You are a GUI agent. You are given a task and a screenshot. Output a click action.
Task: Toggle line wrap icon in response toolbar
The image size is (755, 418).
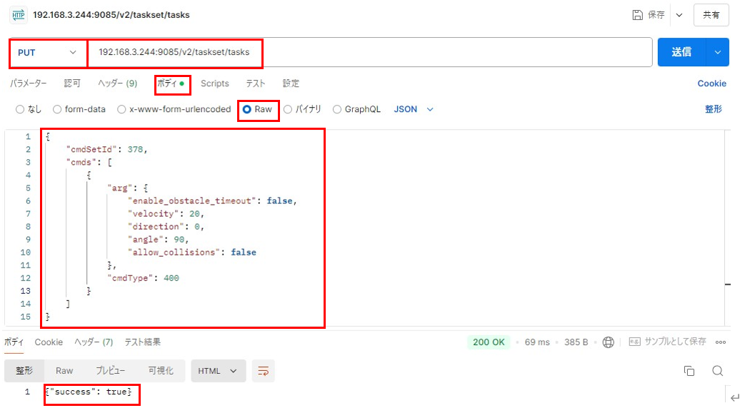click(264, 371)
